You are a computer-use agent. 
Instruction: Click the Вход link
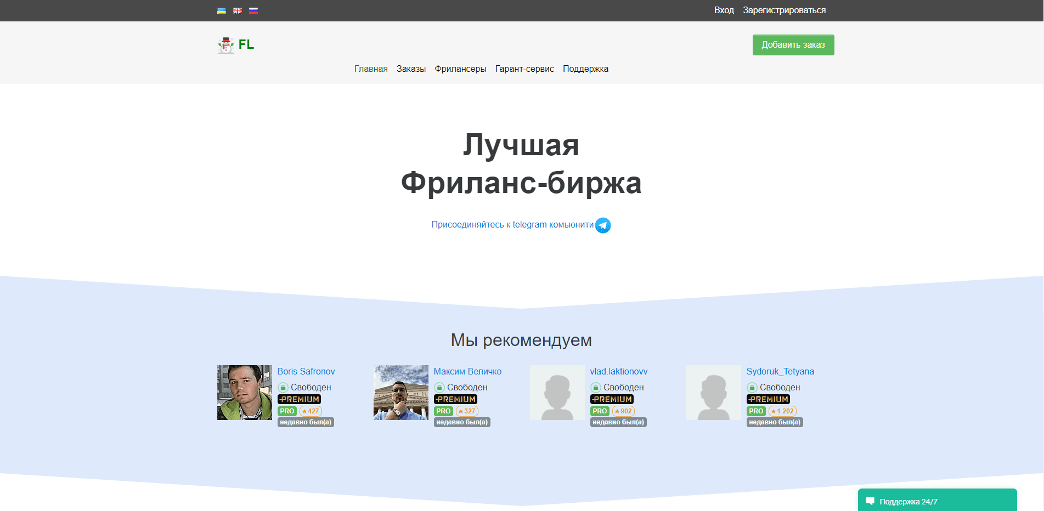coord(724,10)
